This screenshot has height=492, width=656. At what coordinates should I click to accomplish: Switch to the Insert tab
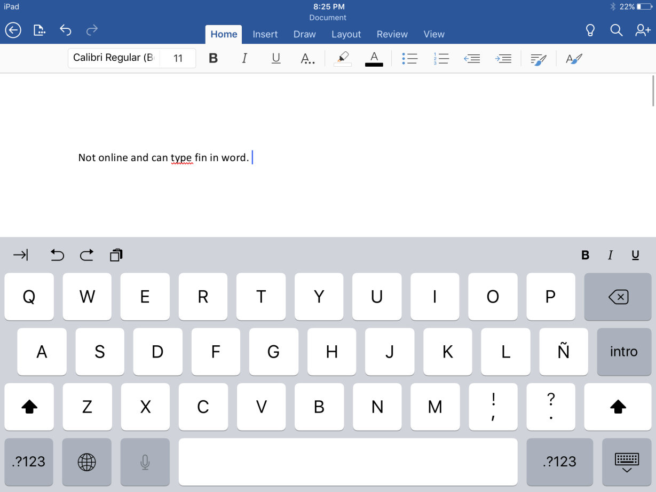[x=265, y=34]
